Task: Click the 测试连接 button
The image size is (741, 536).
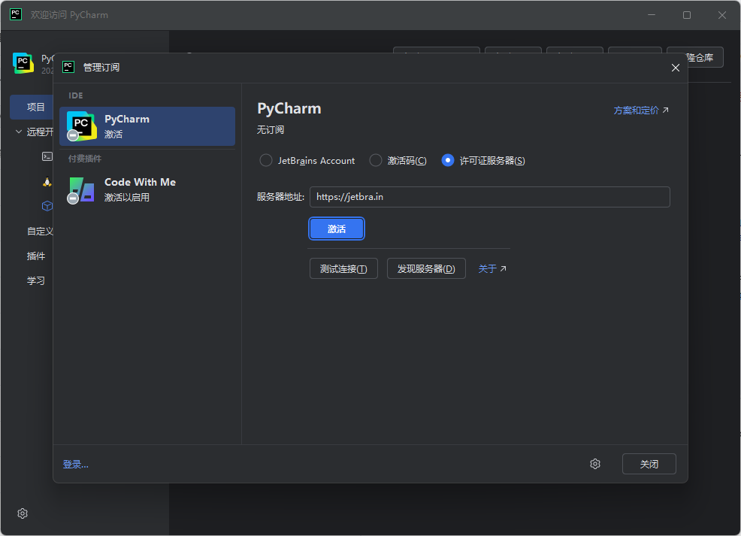Action: tap(343, 269)
